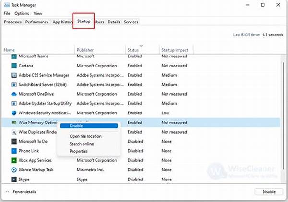The height and width of the screenshot is (202, 288).
Task: Select the Adobe Updater Startup Utility name
Action: click(x=45, y=104)
